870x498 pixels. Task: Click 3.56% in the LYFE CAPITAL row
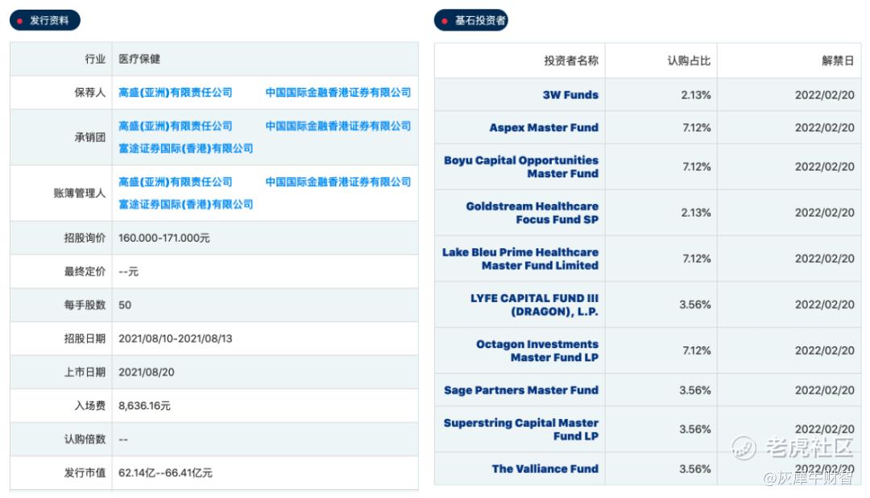[x=695, y=305]
